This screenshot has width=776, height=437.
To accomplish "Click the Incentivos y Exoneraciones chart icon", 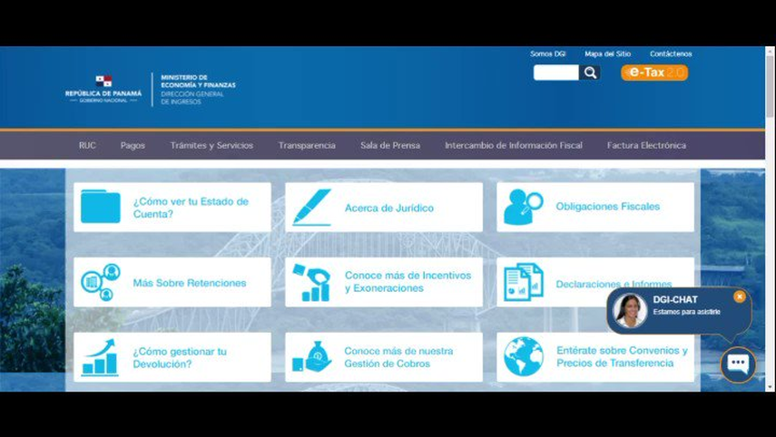I will (311, 282).
